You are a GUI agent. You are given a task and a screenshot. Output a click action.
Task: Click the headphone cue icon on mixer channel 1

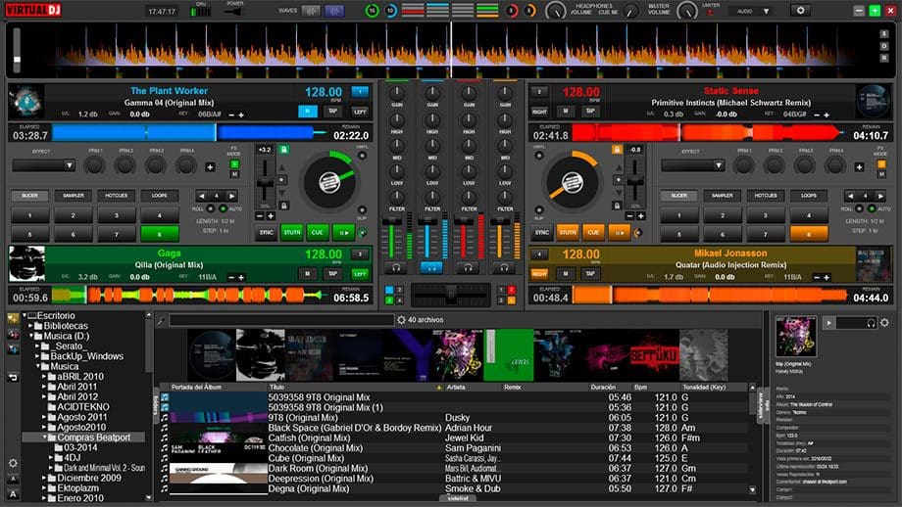(396, 267)
